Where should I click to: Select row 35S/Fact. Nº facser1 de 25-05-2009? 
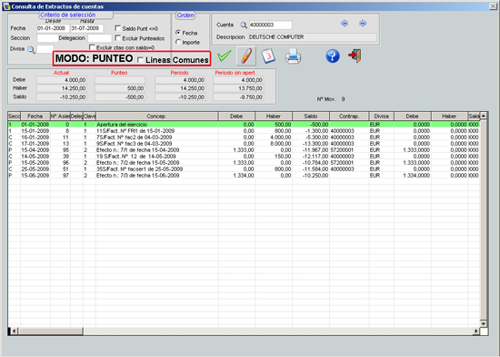[x=244, y=168]
